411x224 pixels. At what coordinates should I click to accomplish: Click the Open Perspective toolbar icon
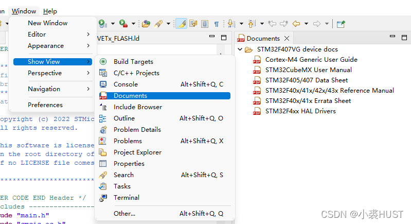click(x=341, y=24)
